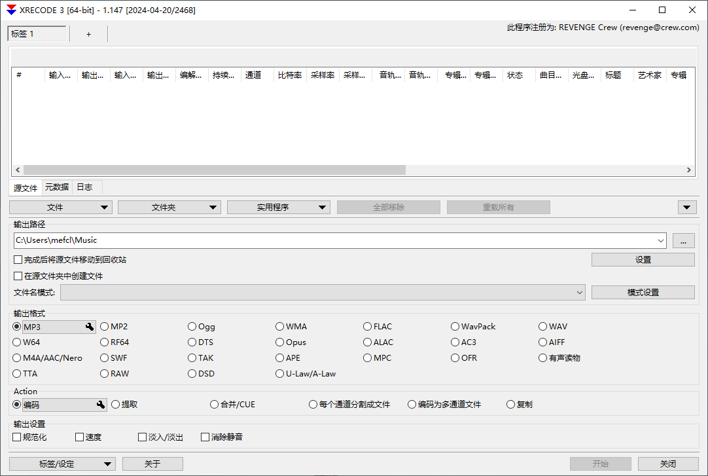Open encode action settings wrench icon

pos(100,404)
